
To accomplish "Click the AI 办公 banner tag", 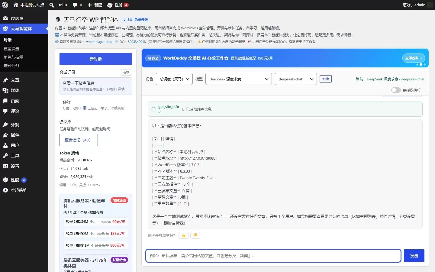I will click(x=153, y=58).
